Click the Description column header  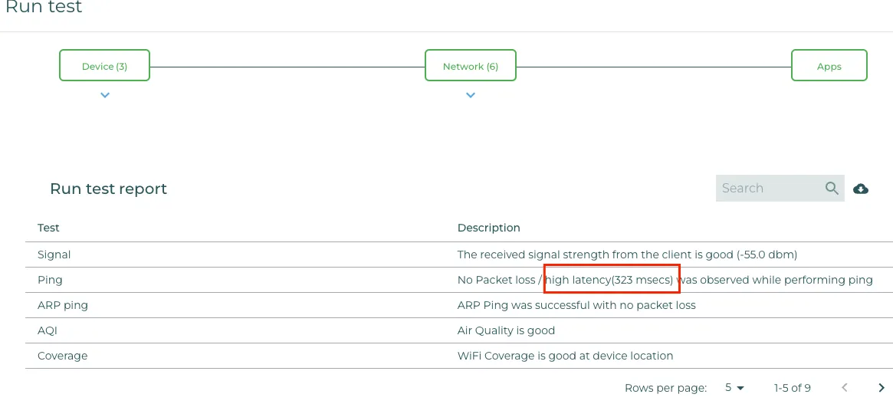pyautogui.click(x=488, y=228)
